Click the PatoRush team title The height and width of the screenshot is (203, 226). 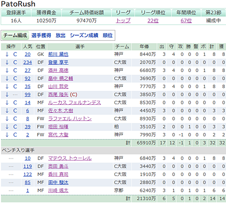click(18, 4)
